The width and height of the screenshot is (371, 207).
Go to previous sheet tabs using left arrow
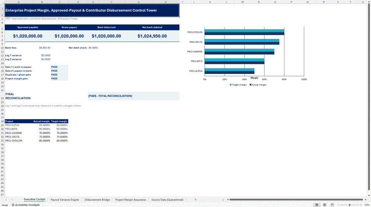coord(6,200)
